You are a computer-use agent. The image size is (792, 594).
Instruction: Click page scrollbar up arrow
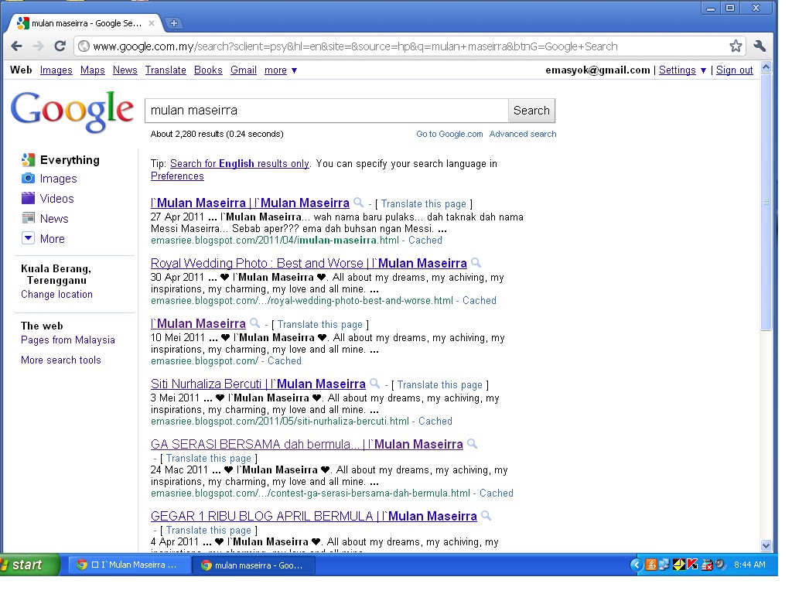click(766, 68)
